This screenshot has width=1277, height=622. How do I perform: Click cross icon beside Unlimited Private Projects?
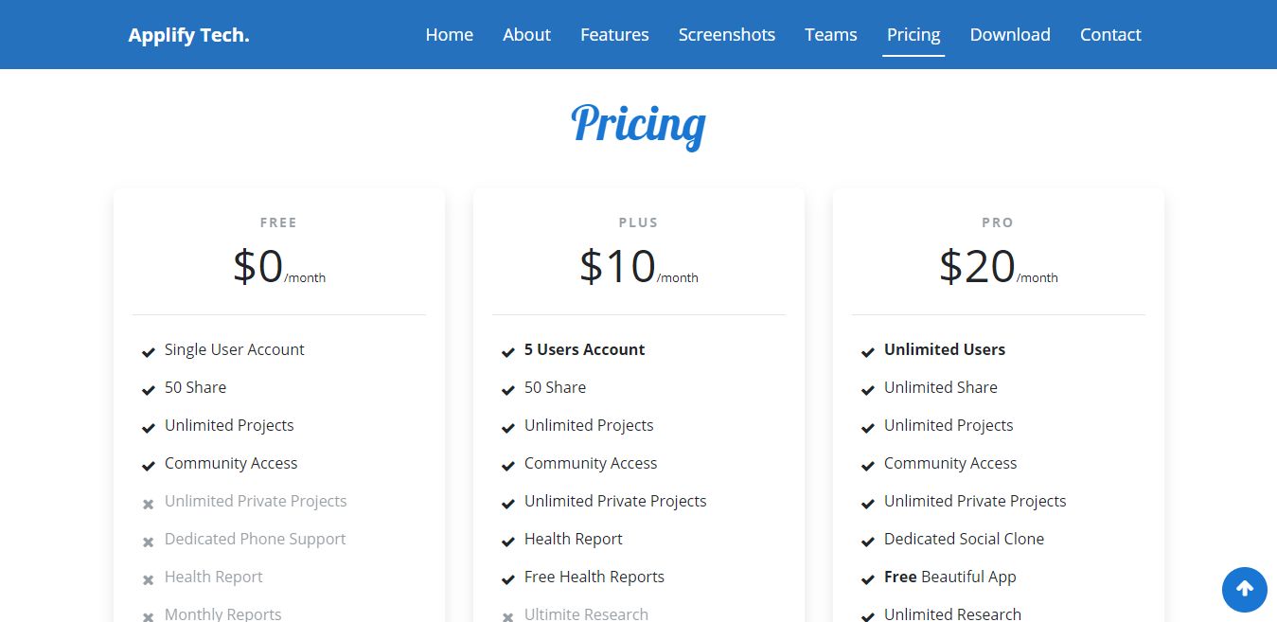pos(149,504)
